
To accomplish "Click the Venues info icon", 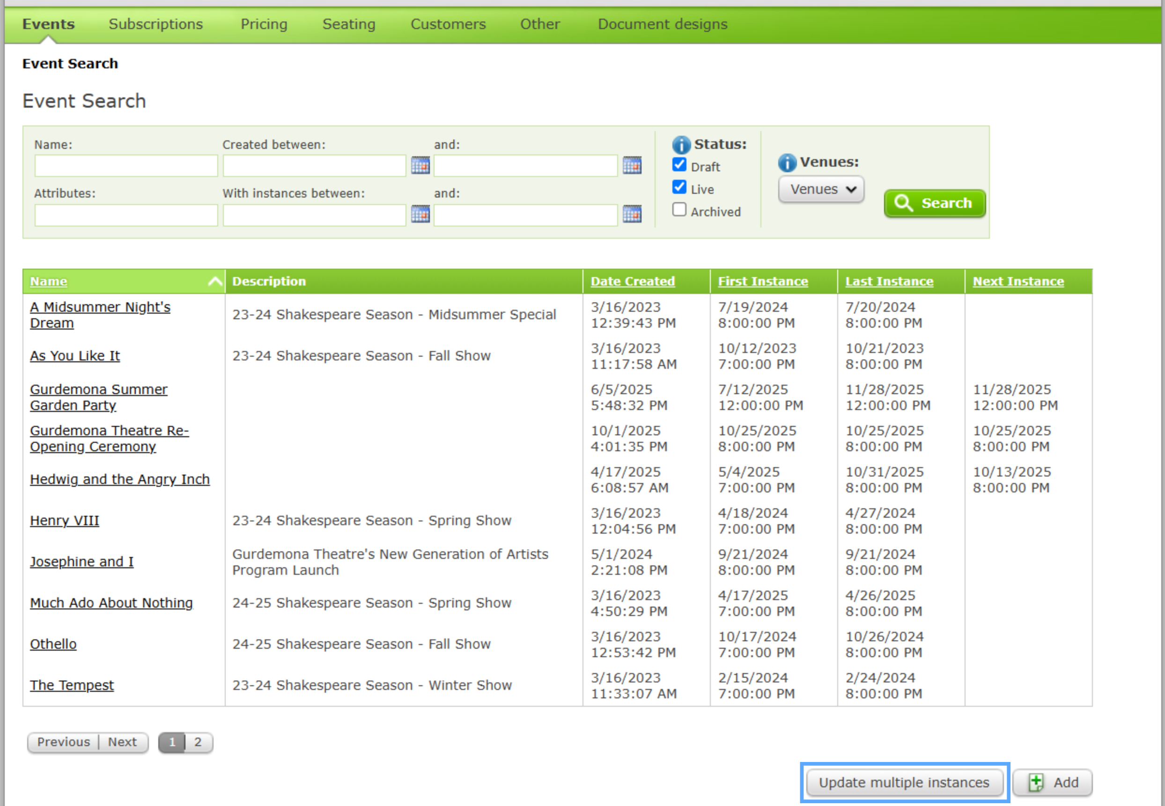I will [787, 162].
